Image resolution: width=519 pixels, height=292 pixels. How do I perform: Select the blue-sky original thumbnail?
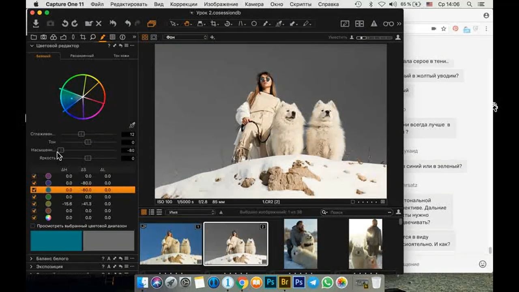[171, 244]
